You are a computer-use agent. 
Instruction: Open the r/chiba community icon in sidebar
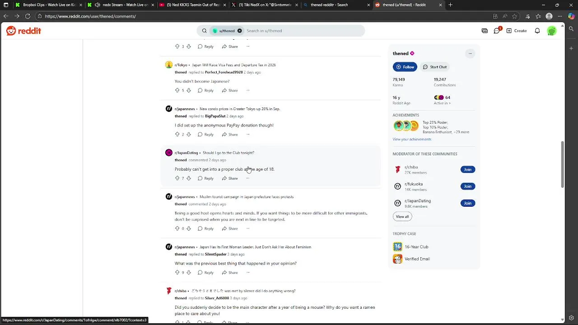398,169
